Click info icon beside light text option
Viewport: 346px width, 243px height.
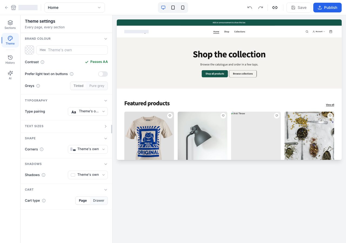pyautogui.click(x=72, y=74)
